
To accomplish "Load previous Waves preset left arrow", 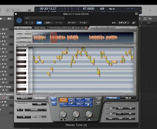I will click(x=52, y=27).
